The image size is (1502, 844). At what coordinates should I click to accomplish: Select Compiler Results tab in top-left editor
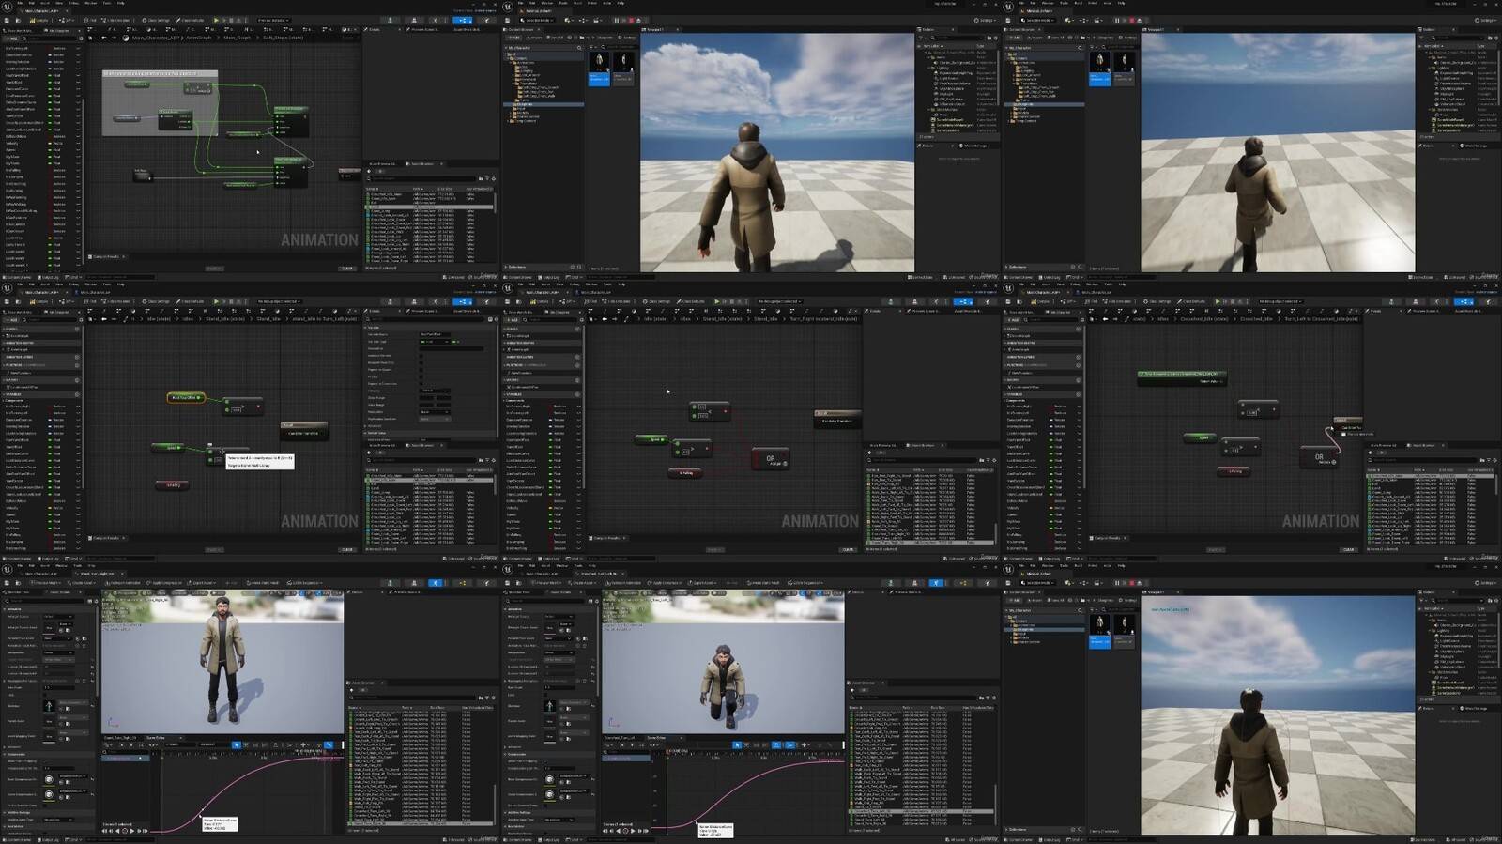point(106,256)
